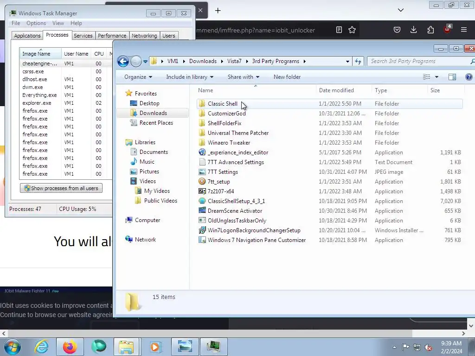Click the New folder button
The image size is (475, 356).
287,77
